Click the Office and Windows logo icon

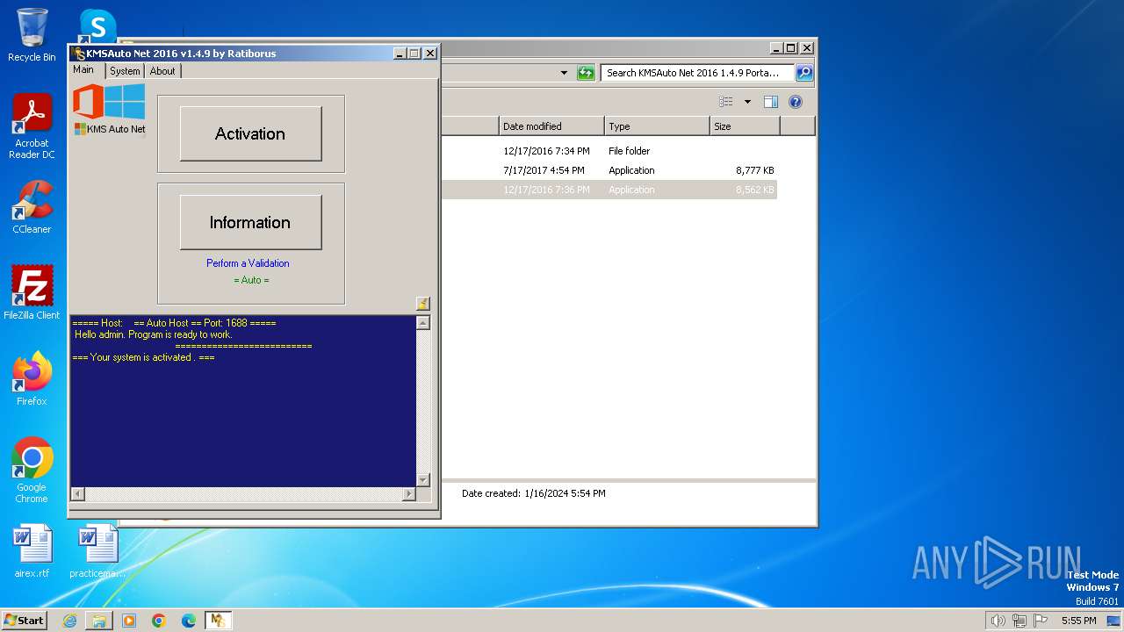109,102
